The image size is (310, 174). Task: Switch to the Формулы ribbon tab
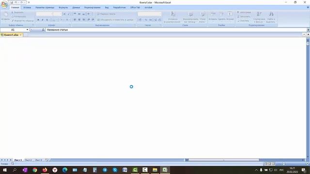[x=63, y=8]
